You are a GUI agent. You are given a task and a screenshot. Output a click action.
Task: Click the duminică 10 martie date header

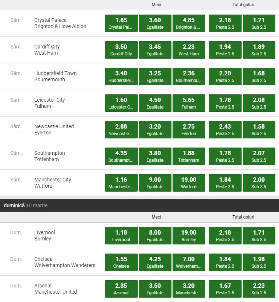(25, 205)
